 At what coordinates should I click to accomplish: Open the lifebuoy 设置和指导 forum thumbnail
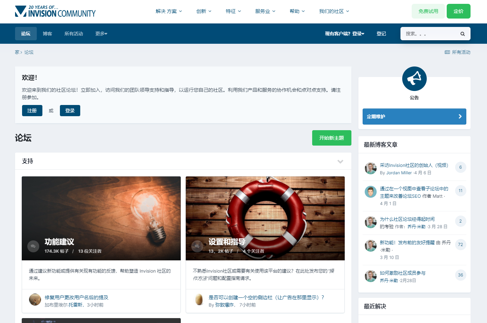265,210
